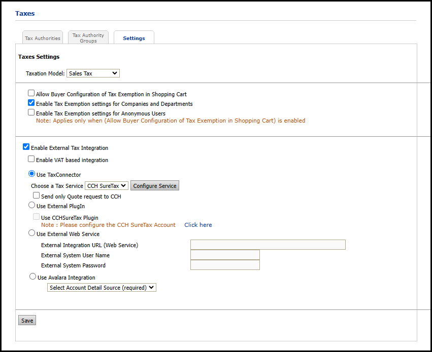Expand the Choose a Tax Service dropdown

coord(107,186)
